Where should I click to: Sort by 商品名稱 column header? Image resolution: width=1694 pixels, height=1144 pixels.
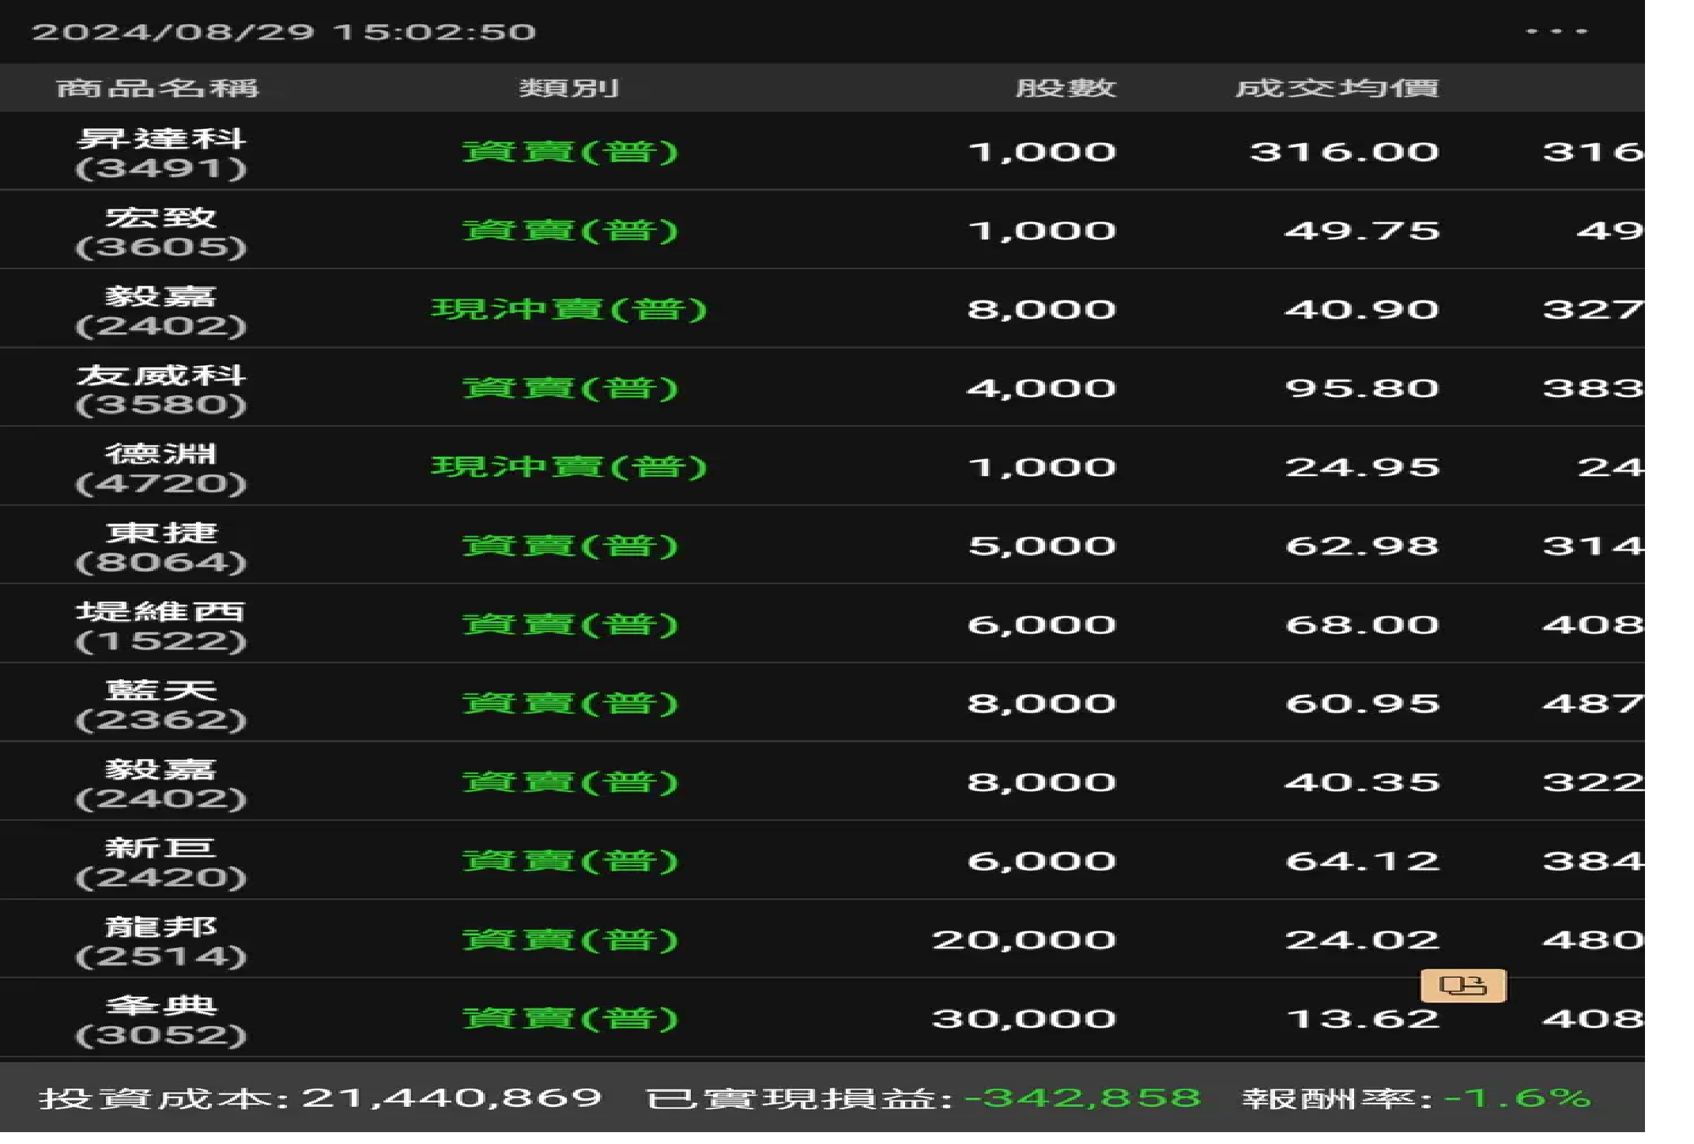click(158, 88)
